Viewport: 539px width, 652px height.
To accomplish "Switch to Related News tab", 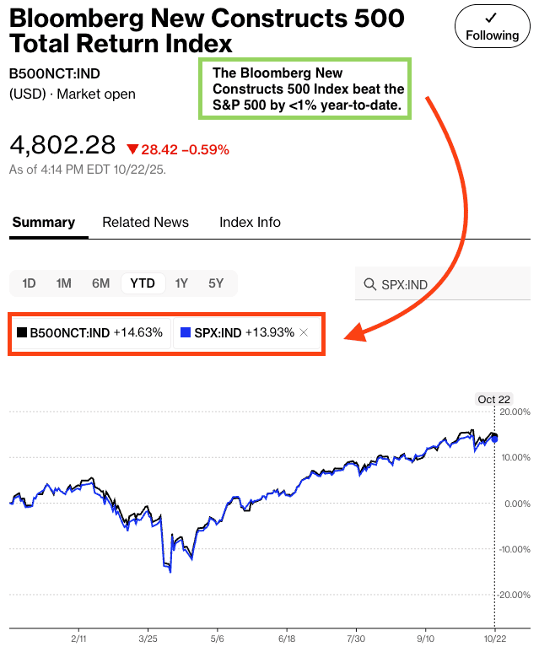I will pyautogui.click(x=145, y=223).
